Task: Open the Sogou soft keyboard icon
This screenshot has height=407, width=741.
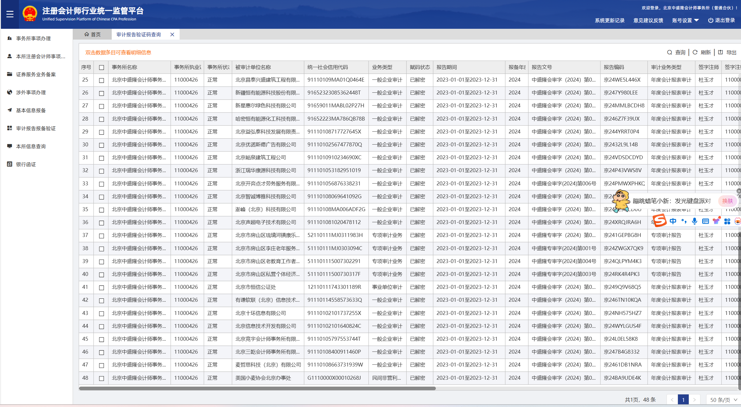Action: pyautogui.click(x=706, y=221)
